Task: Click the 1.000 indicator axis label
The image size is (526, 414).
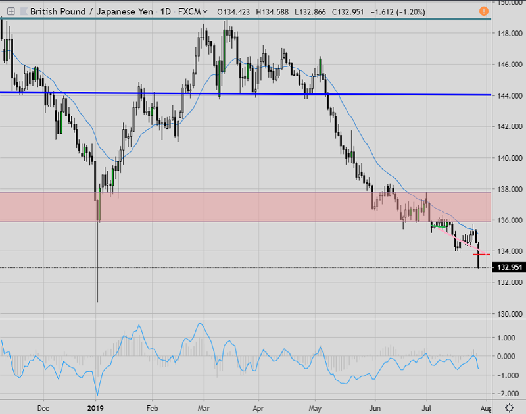Action: (507, 338)
